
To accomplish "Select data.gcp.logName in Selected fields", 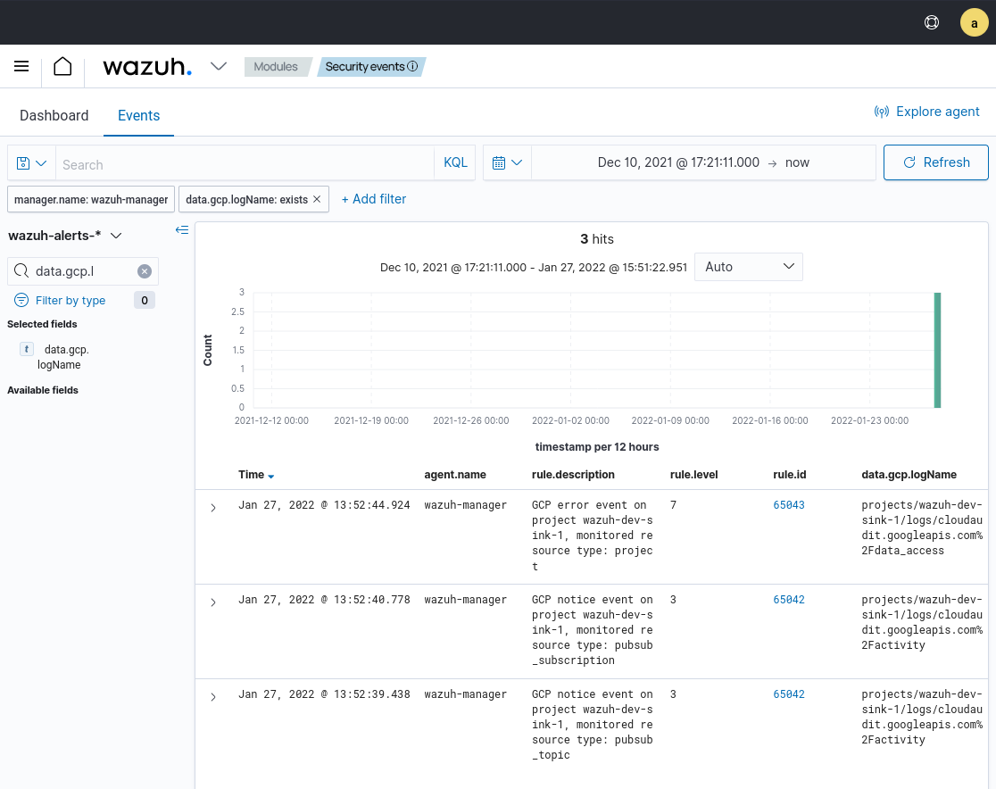I will coord(62,357).
